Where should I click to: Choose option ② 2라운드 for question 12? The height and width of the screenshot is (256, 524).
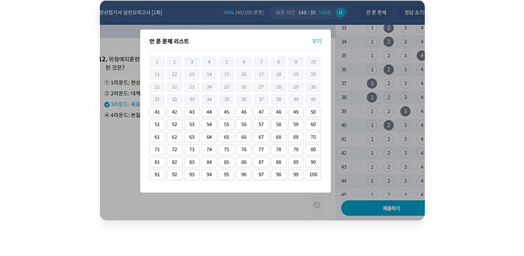[122, 93]
